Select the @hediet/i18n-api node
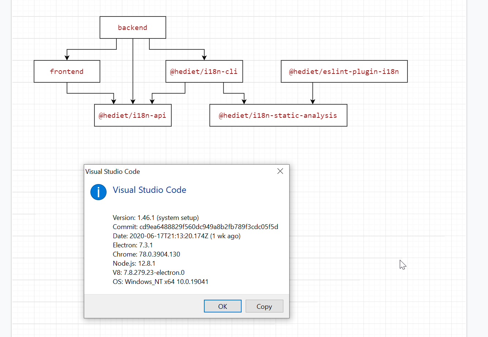This screenshot has height=337, width=488. [x=133, y=115]
